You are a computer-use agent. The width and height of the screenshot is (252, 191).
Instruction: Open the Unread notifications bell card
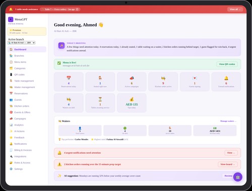pyautogui.click(x=226, y=82)
